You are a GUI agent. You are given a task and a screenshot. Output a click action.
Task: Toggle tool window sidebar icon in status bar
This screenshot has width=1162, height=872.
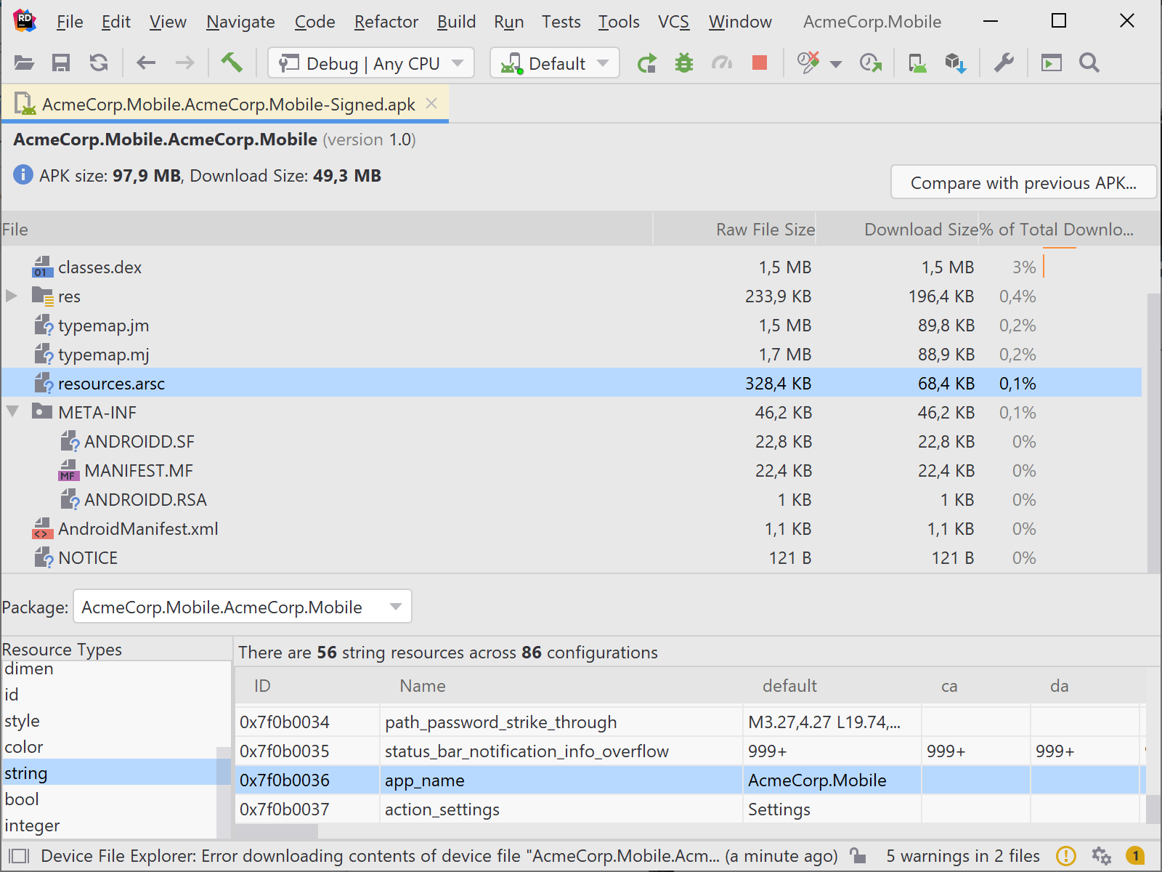coord(19,856)
